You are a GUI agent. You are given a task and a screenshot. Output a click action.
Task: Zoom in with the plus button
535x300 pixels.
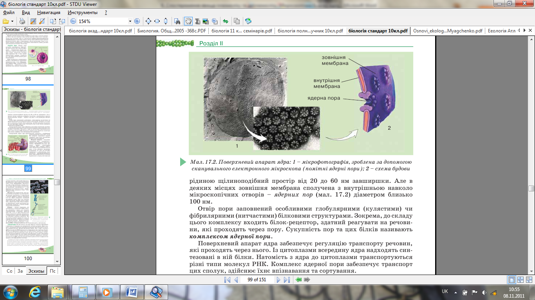137,21
